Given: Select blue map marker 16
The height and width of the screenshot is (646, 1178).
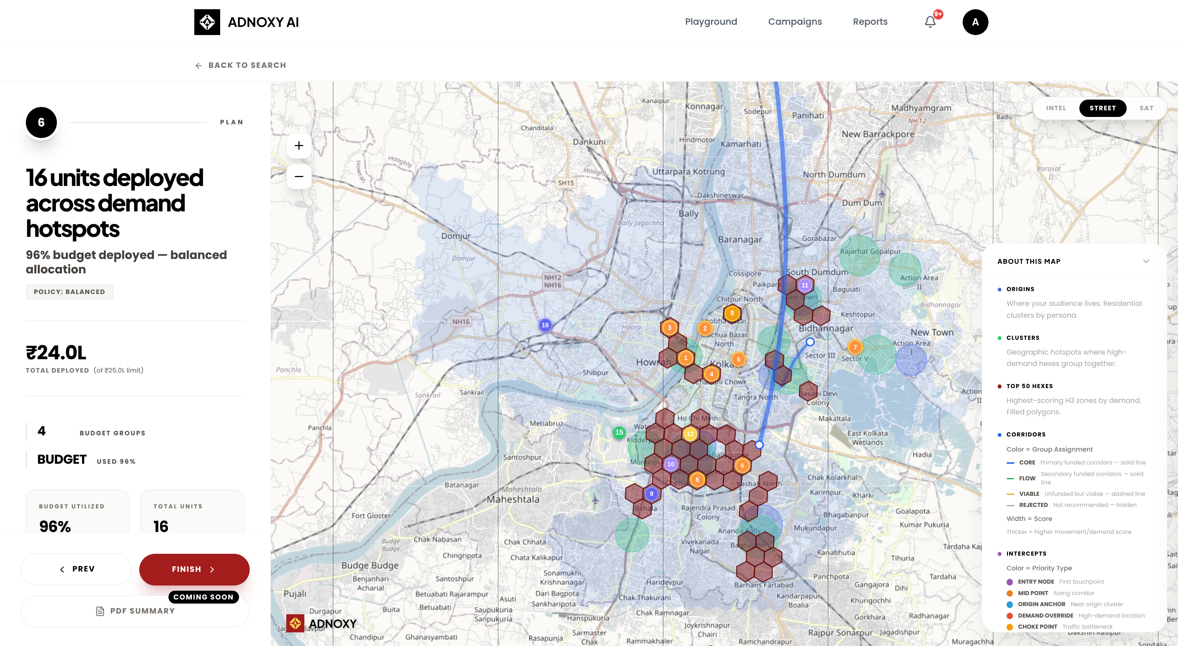Looking at the screenshot, I should coord(544,325).
